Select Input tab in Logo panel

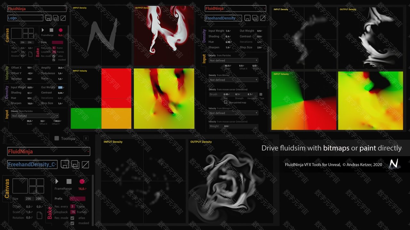(7, 114)
